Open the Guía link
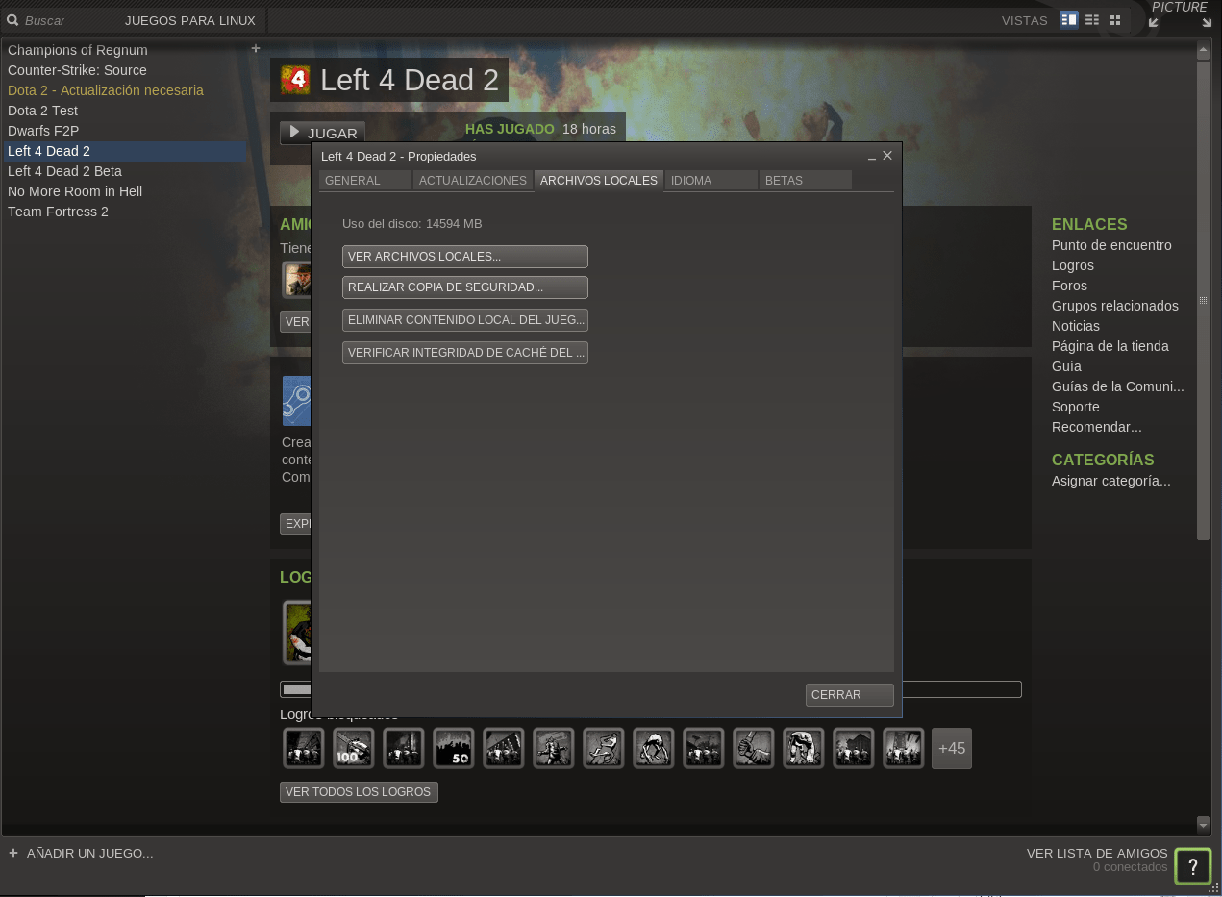The height and width of the screenshot is (897, 1222). click(1066, 366)
